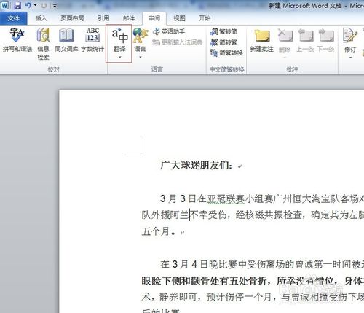Open 简繁转换 conversion dialog
This screenshot has height=313, width=364.
click(226, 53)
